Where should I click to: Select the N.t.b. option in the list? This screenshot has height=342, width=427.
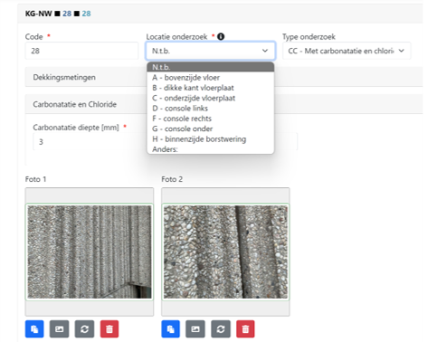(x=211, y=67)
